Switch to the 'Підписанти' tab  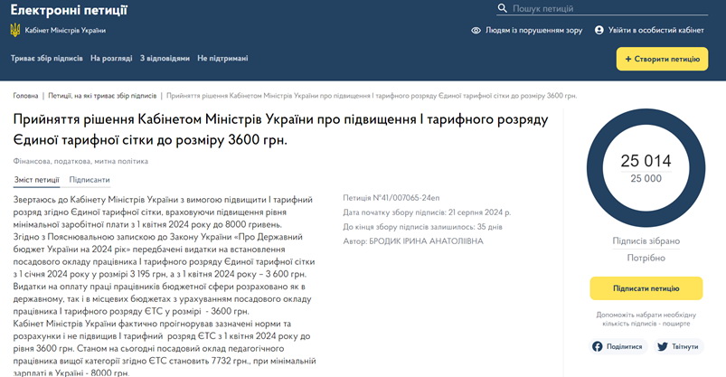(90, 180)
